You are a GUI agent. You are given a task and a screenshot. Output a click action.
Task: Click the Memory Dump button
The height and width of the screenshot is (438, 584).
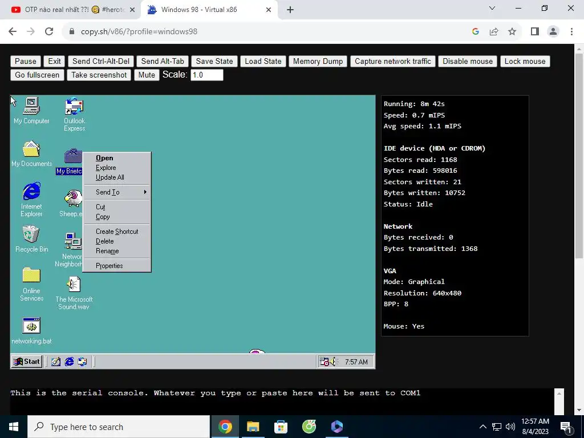(x=318, y=62)
